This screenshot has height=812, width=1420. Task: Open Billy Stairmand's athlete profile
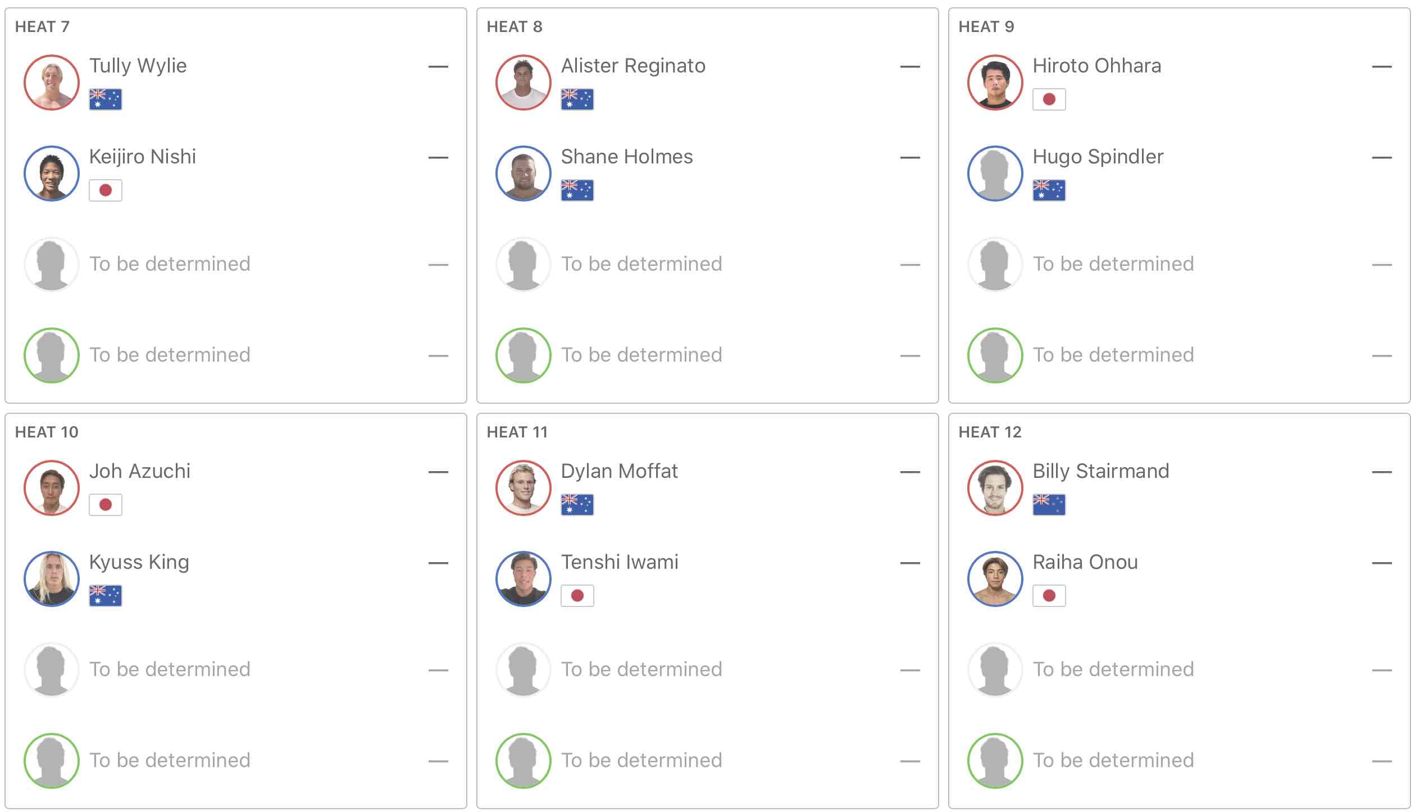[x=1100, y=471]
